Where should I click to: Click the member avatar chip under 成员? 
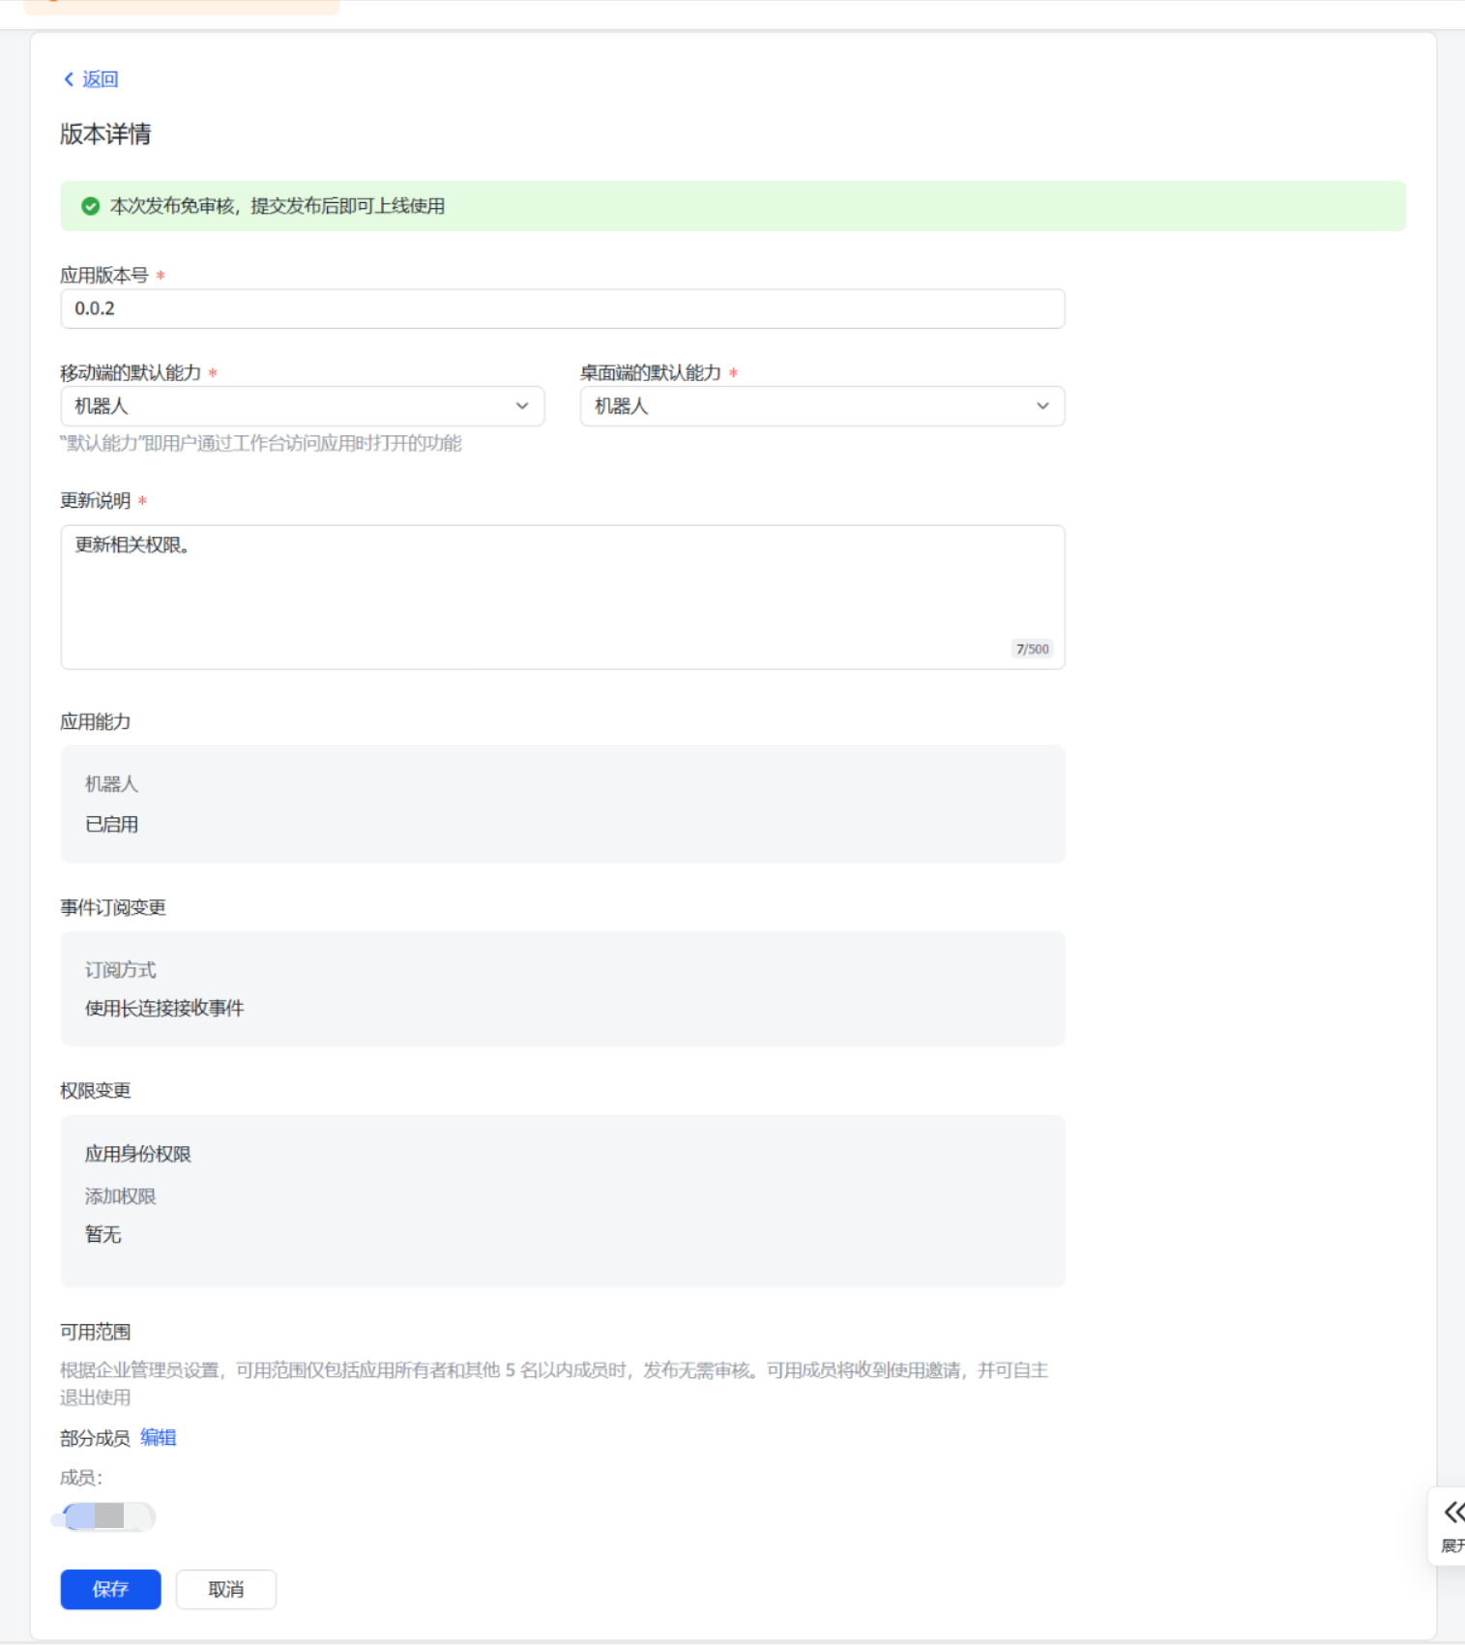[x=104, y=1516]
